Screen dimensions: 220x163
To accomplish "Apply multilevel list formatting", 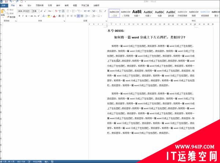I will [79, 11].
